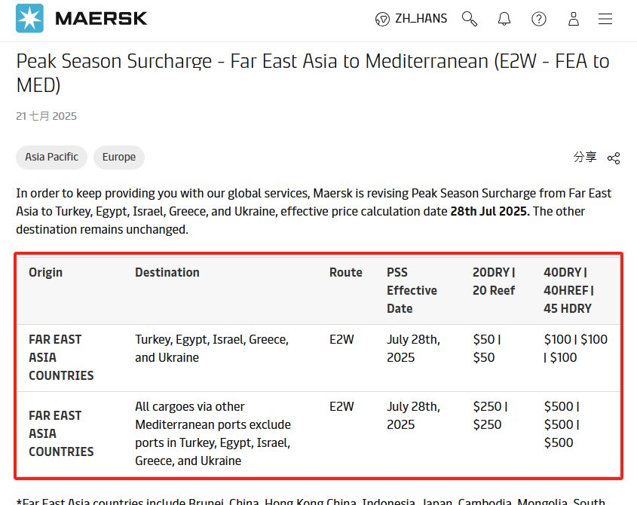Click 'July 28th, 2025' in Turkey row
The image size is (637, 505).
tap(413, 348)
